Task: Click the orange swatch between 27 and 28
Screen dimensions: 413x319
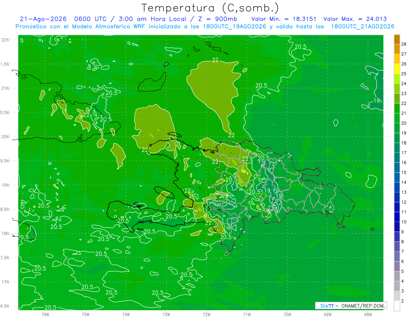Action: (x=397, y=49)
